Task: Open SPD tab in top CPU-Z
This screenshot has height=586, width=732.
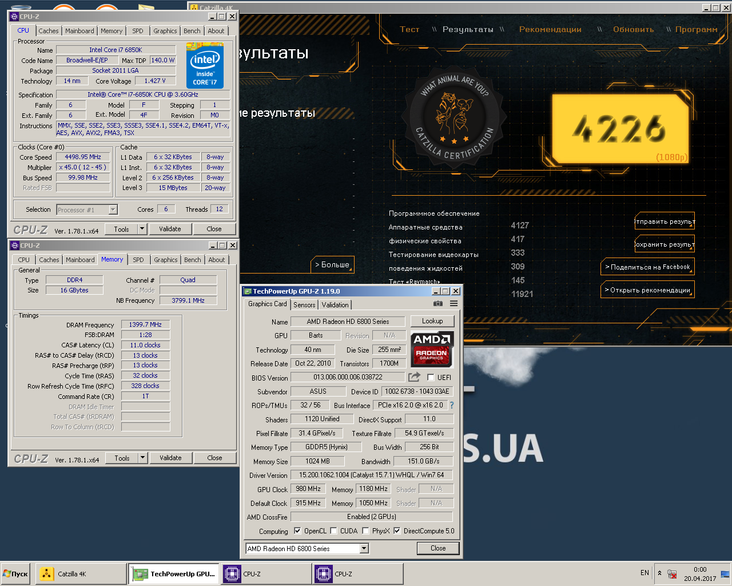Action: tap(138, 31)
